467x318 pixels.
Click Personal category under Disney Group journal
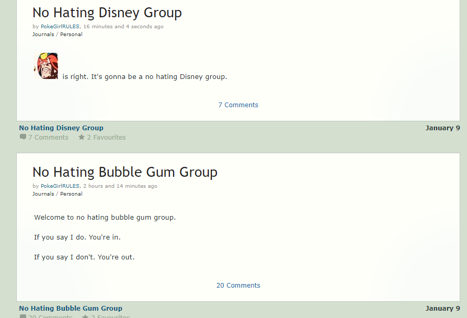tap(71, 34)
